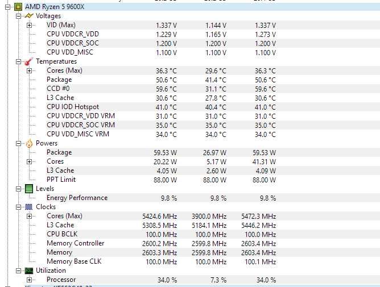The width and height of the screenshot is (380, 287).
Task: Click the Utilization graph icon
Action: pos(29,271)
